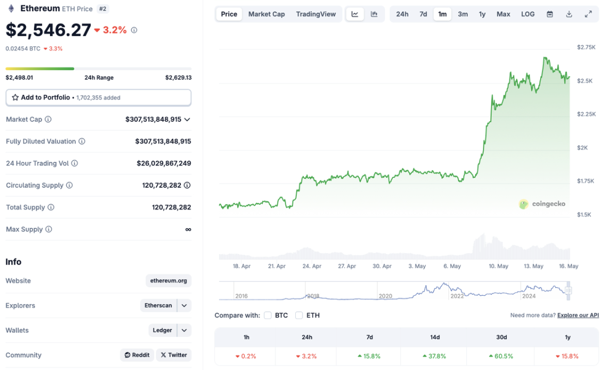Expand chart to fullscreen
The height and width of the screenshot is (370, 603).
tap(588, 14)
